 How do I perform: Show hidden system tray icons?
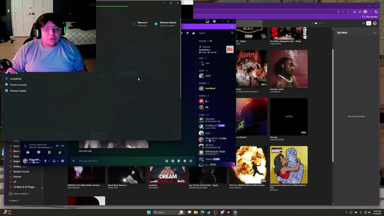coord(346,212)
